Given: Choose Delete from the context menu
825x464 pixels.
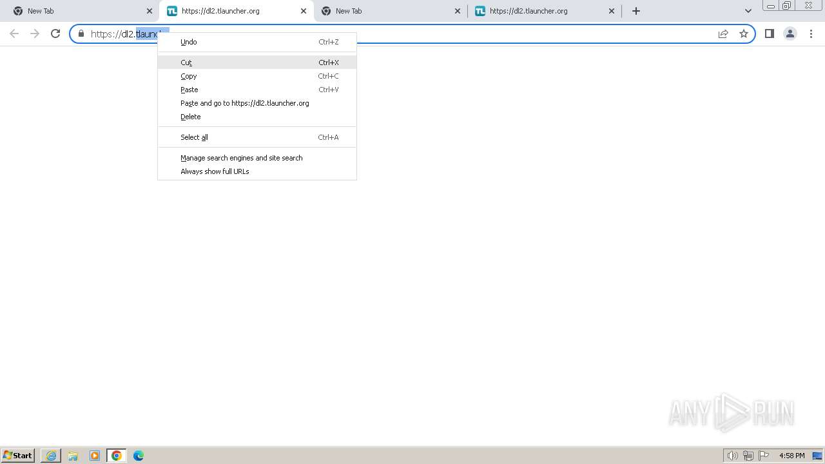Looking at the screenshot, I should [x=257, y=117].
